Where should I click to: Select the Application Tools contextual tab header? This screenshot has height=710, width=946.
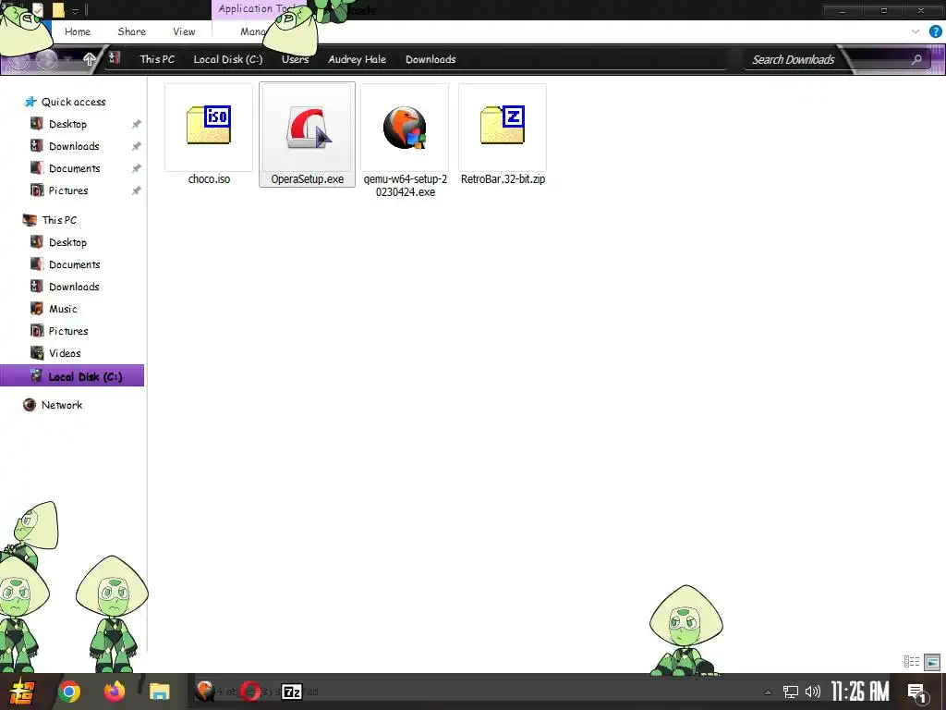coord(257,9)
